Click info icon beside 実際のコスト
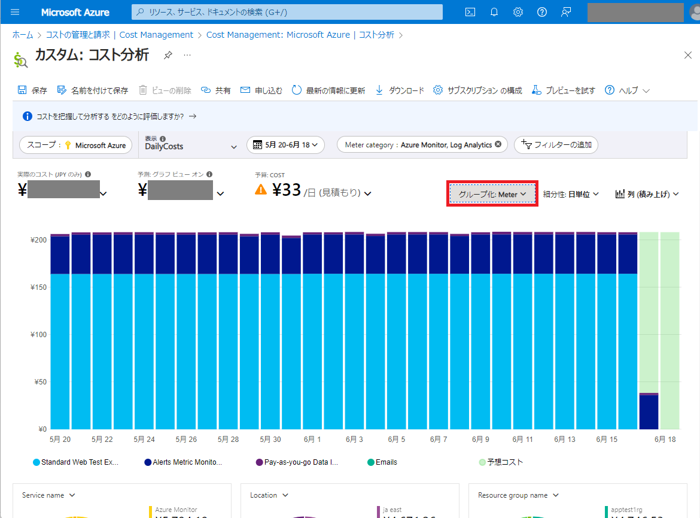Screen dimensions: 700x518 88,174
